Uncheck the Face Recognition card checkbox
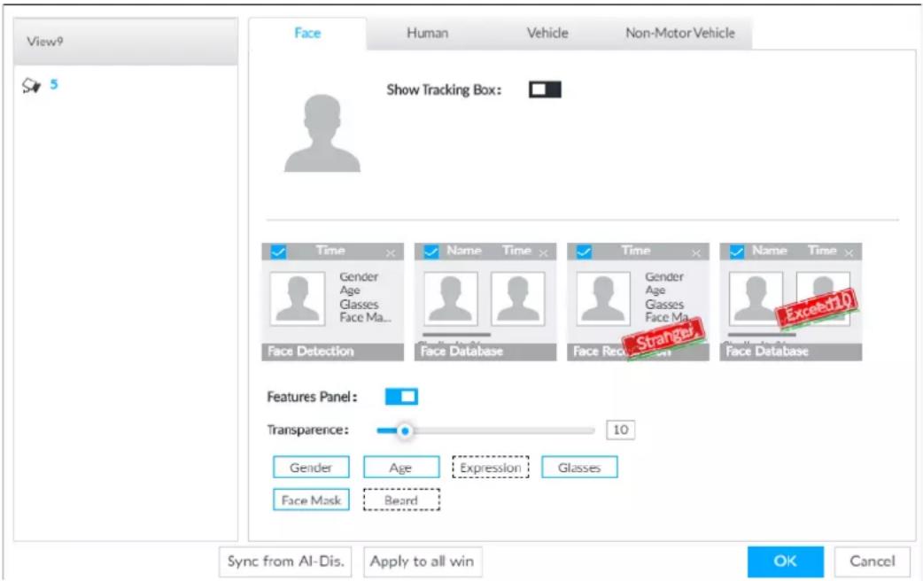The height and width of the screenshot is (581, 923). pos(584,252)
